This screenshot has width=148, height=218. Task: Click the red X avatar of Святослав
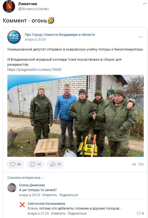coord(22,205)
